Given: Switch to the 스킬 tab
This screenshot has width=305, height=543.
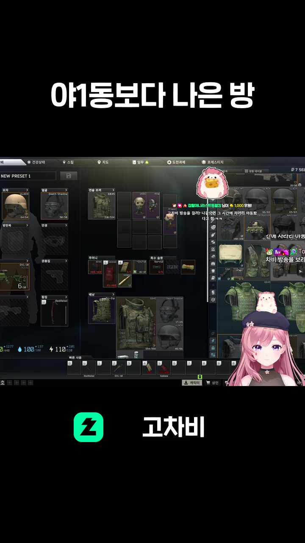Looking at the screenshot, I should click(x=68, y=162).
